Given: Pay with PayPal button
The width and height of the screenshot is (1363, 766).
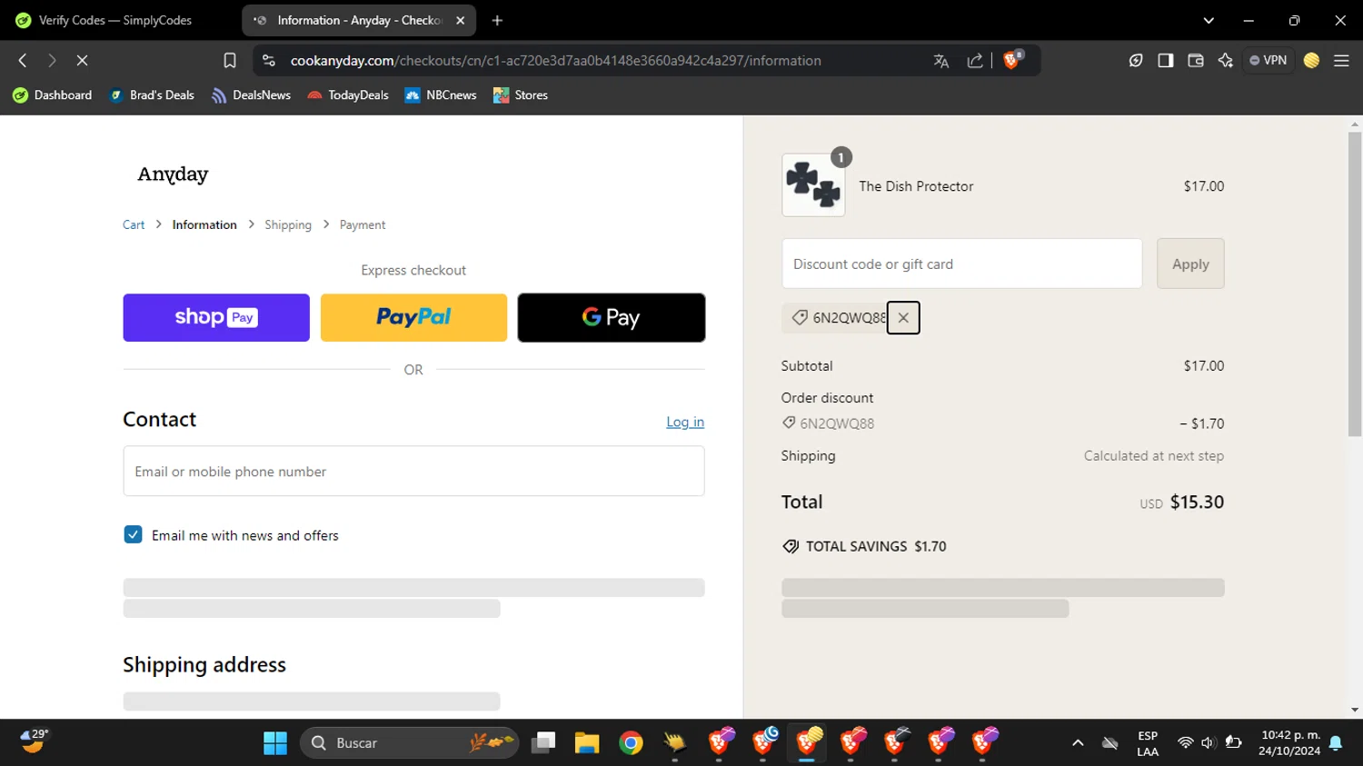Looking at the screenshot, I should 413,318.
